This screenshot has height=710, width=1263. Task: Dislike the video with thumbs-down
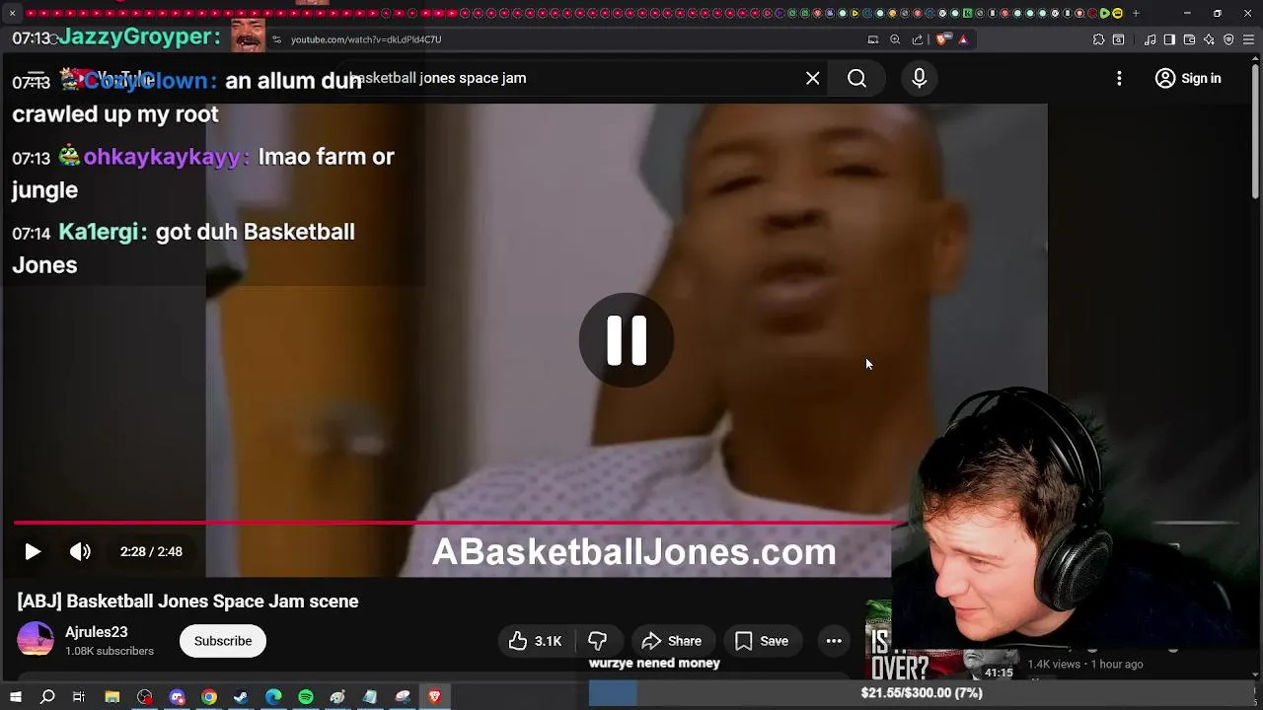click(597, 641)
